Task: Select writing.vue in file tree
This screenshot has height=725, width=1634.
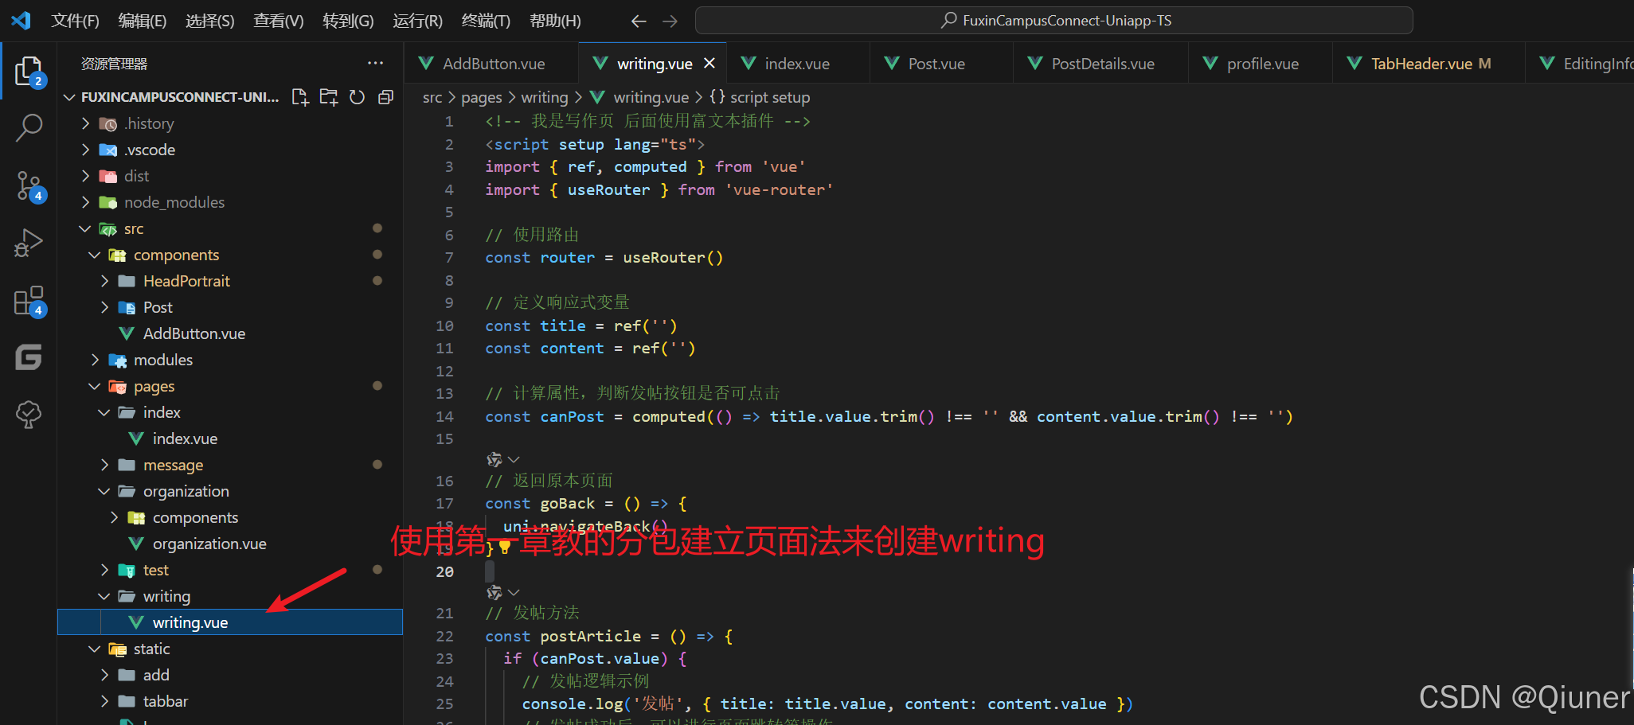Action: click(230, 622)
